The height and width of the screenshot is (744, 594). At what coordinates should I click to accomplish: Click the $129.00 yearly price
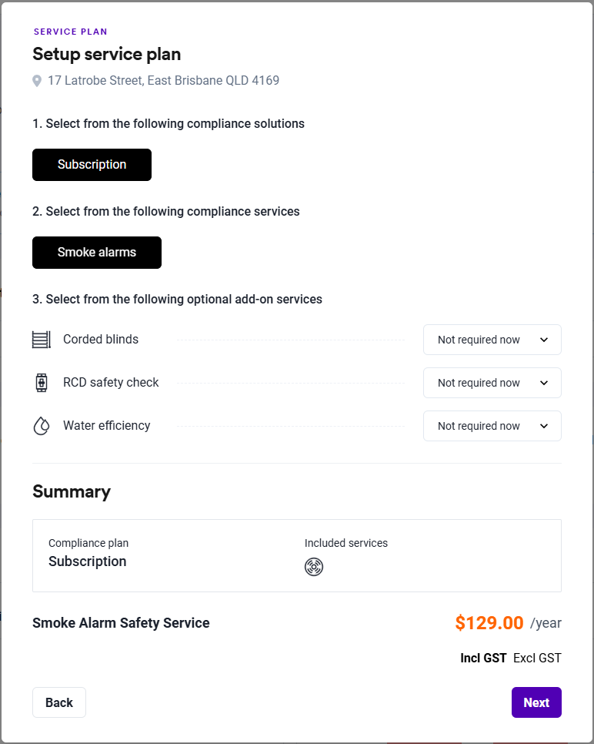tap(489, 623)
